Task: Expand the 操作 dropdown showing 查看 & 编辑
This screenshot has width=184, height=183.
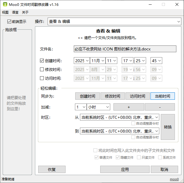Action: [114, 21]
